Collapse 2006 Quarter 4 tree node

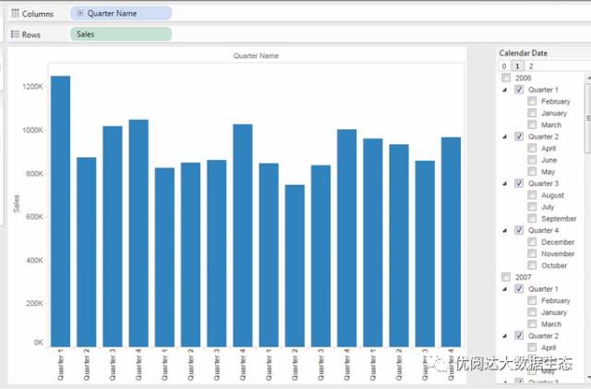505,231
